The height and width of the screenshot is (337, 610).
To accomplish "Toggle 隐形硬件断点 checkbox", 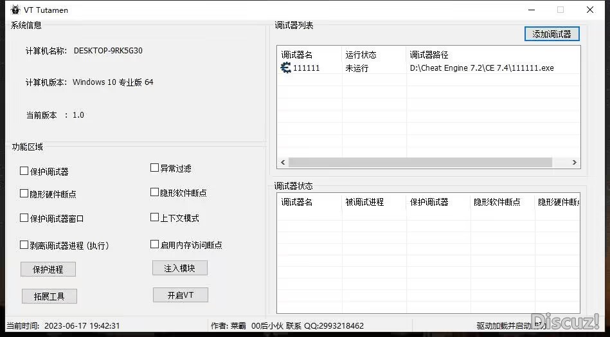I will click(x=24, y=194).
